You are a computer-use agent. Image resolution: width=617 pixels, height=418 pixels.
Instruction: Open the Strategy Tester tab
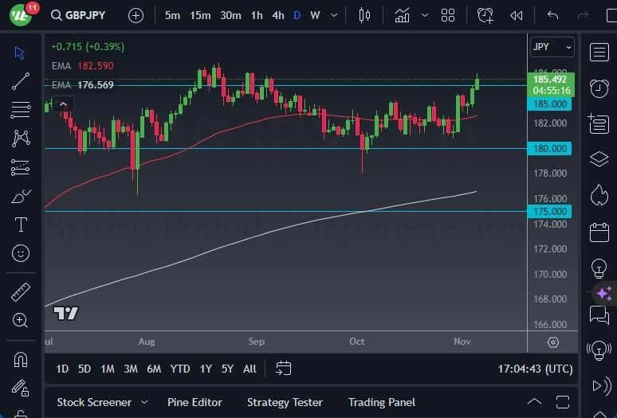(x=285, y=402)
